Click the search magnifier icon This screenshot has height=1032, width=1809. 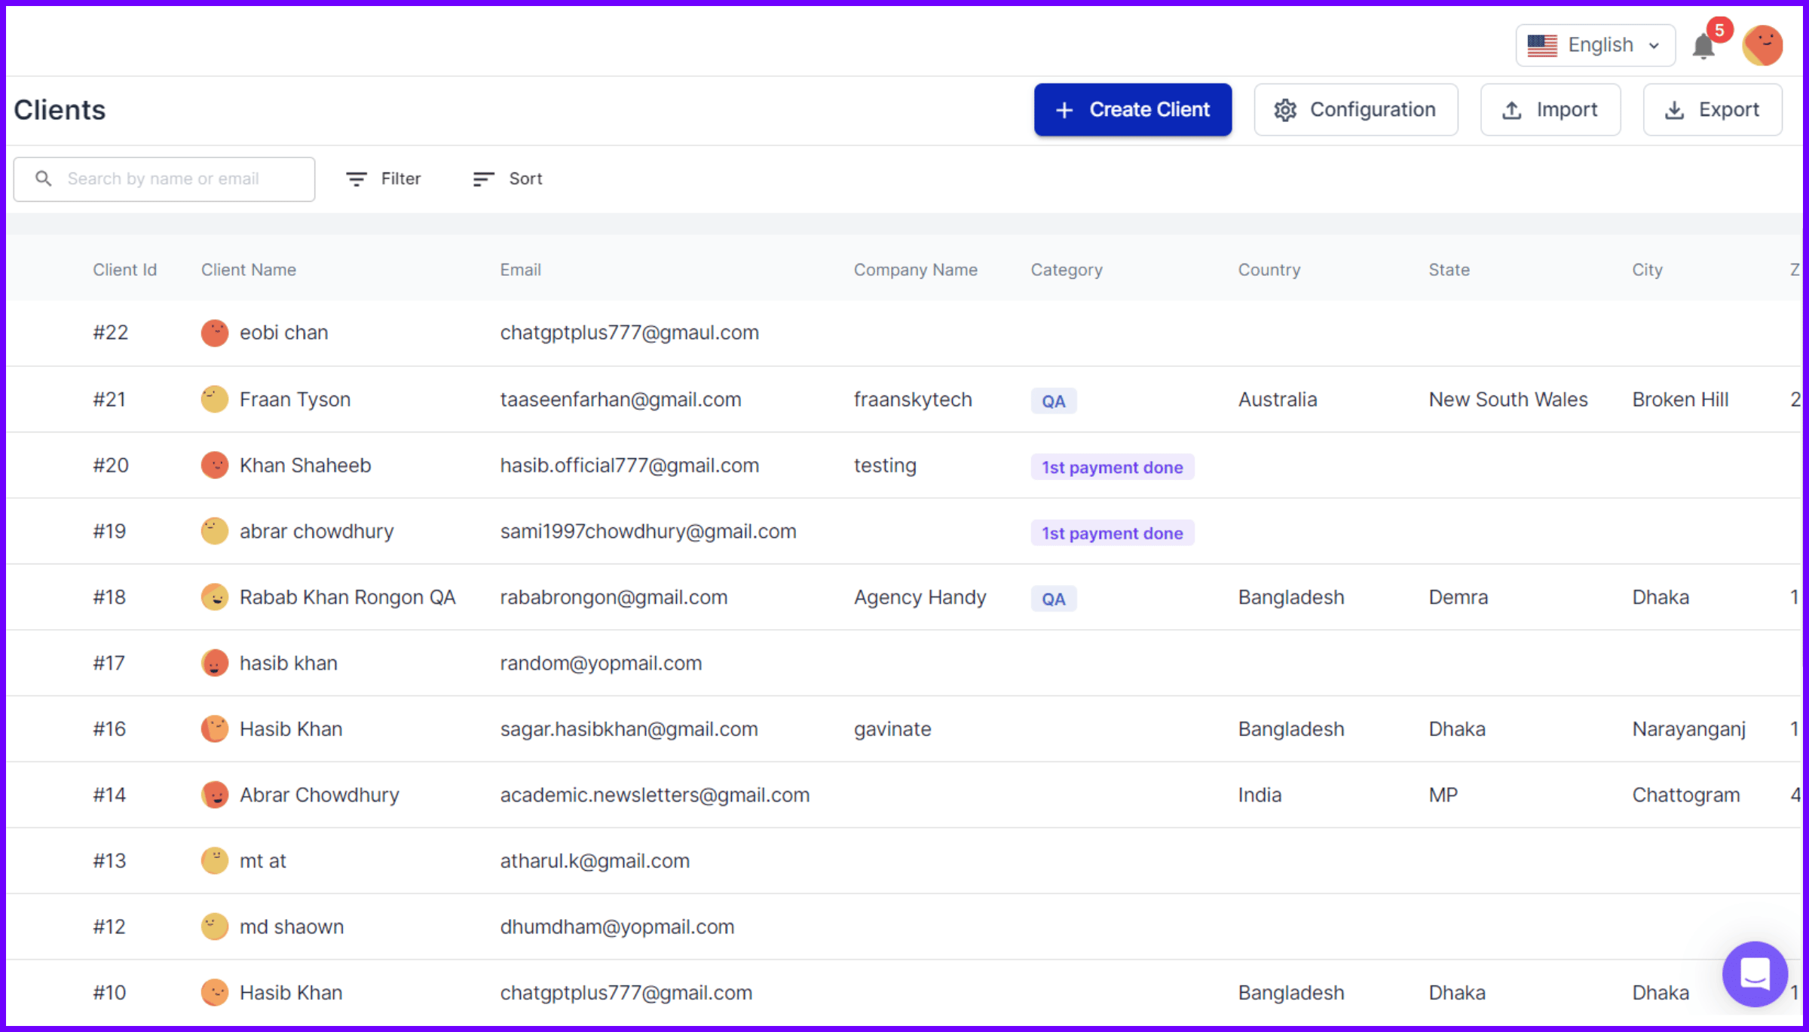[44, 179]
